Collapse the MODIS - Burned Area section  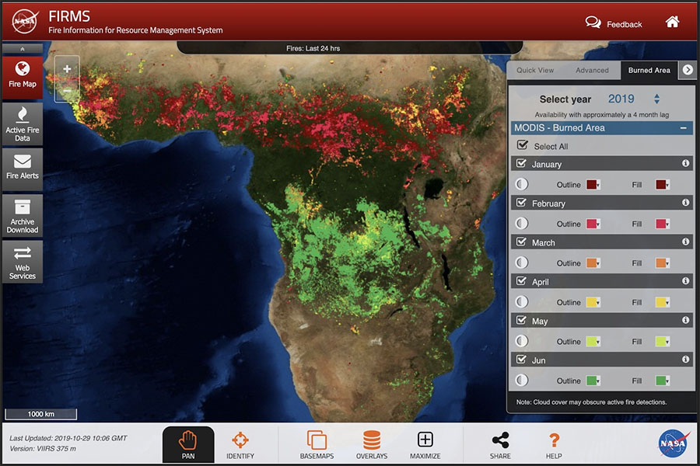683,128
